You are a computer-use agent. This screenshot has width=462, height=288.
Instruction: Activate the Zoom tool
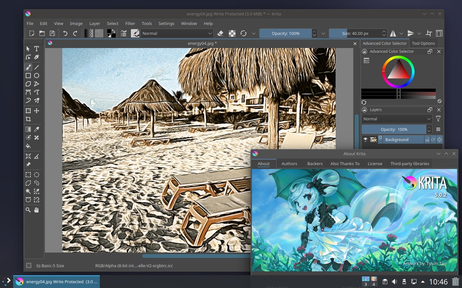coord(28,210)
